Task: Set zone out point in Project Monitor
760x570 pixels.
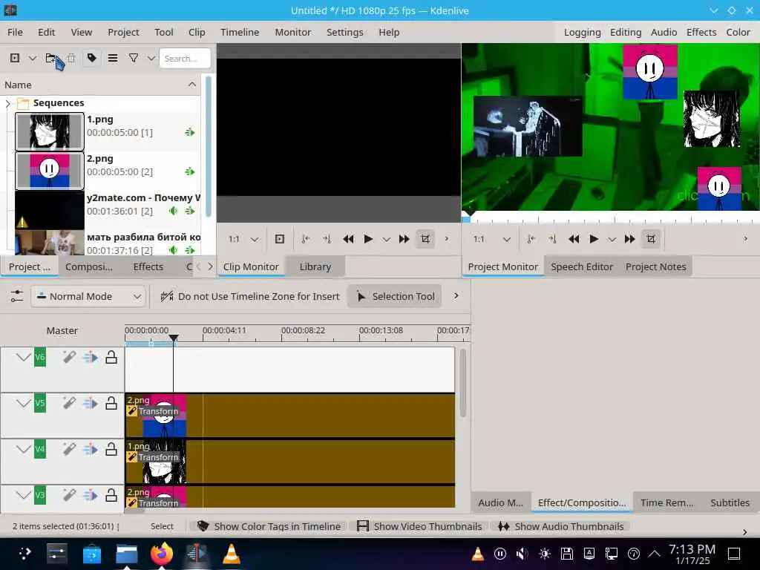Action: (x=552, y=239)
